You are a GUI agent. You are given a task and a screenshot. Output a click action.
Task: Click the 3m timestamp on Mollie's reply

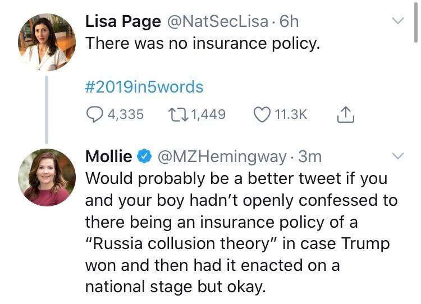310,156
